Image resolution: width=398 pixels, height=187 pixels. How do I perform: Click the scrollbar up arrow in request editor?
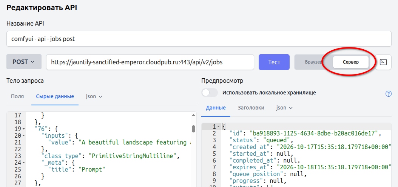pyautogui.click(x=193, y=115)
